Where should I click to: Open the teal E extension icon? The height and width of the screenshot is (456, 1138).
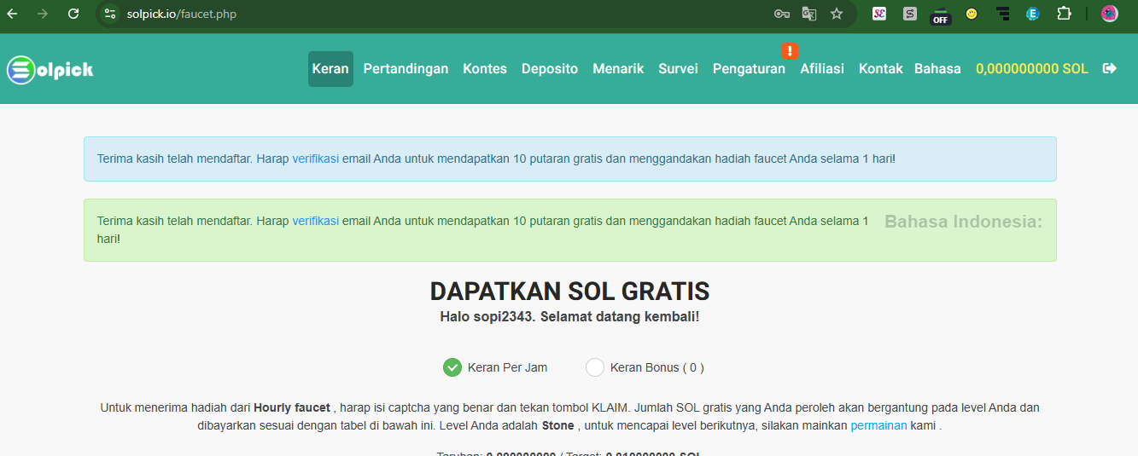(1033, 14)
